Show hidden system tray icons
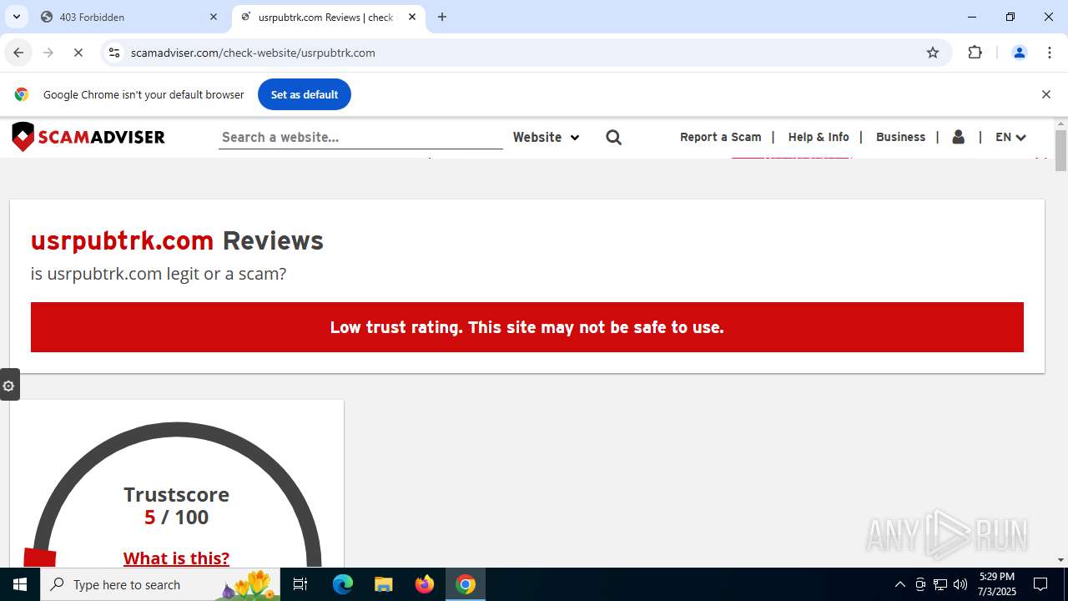 pos(899,584)
